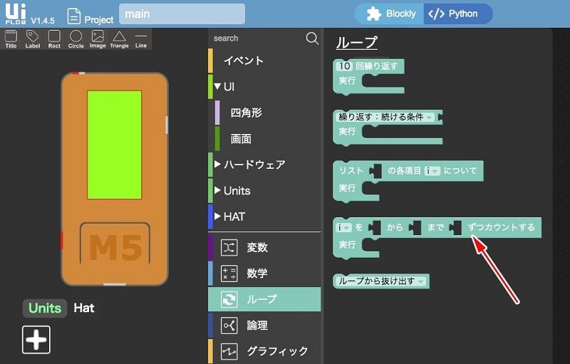Select the Title UI element tool

[11, 38]
